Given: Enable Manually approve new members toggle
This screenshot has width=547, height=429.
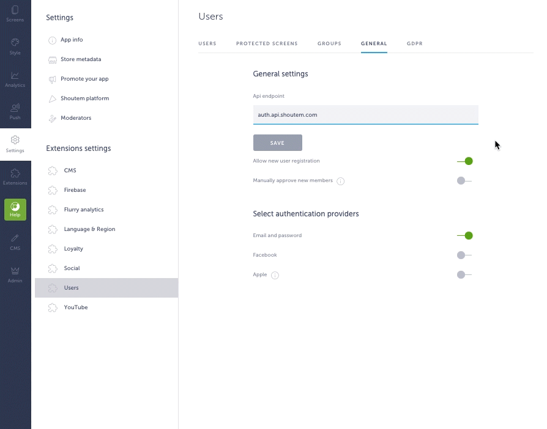Looking at the screenshot, I should point(464,181).
